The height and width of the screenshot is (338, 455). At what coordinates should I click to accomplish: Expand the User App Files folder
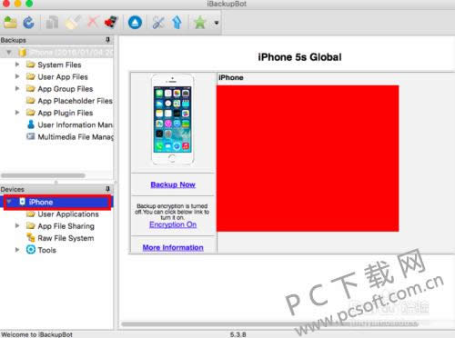[17, 76]
